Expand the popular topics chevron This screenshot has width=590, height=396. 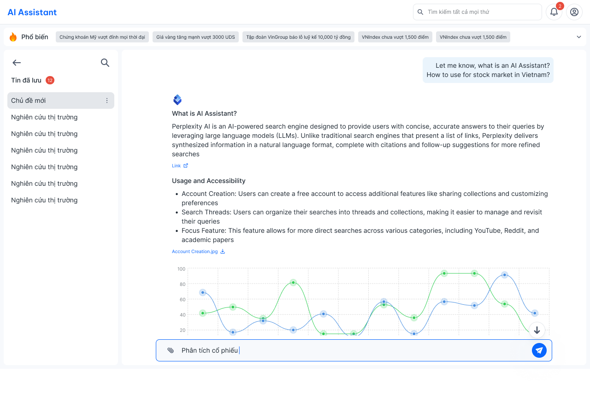[x=579, y=37]
